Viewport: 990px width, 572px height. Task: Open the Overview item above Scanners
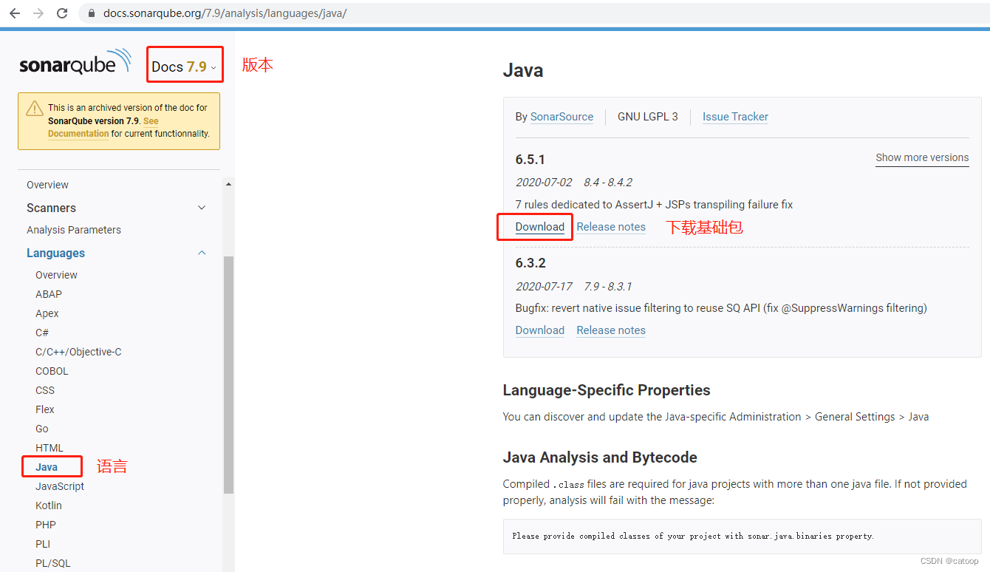(x=47, y=185)
